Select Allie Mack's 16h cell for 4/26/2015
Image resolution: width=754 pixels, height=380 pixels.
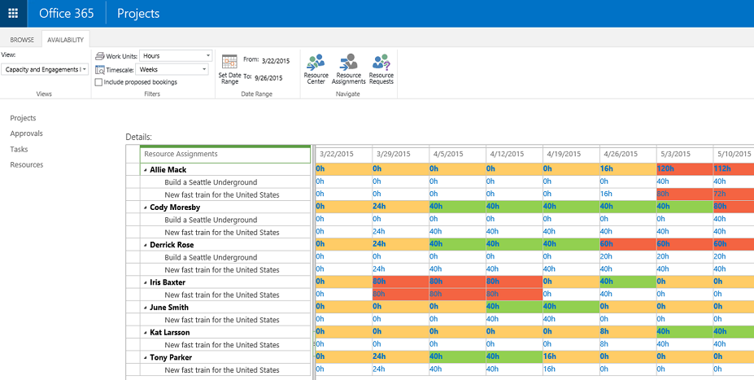[628, 168]
